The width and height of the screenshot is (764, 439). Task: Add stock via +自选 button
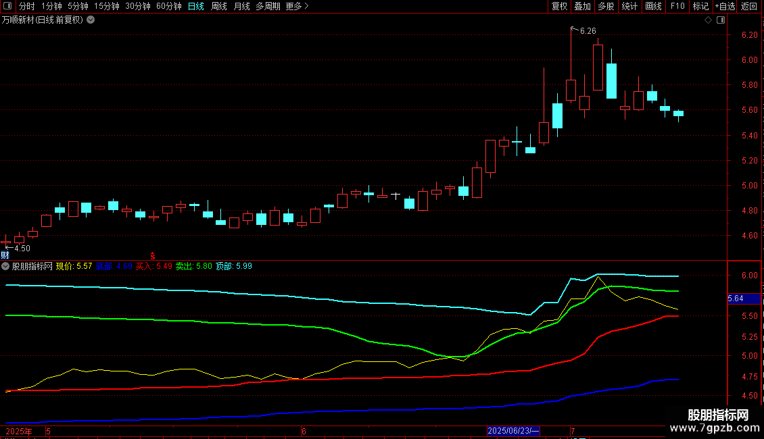pyautogui.click(x=725, y=6)
